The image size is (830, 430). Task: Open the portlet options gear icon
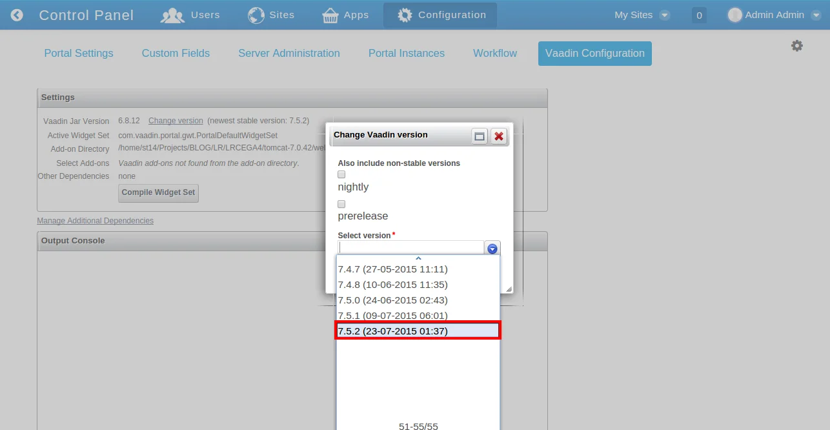pyautogui.click(x=797, y=46)
